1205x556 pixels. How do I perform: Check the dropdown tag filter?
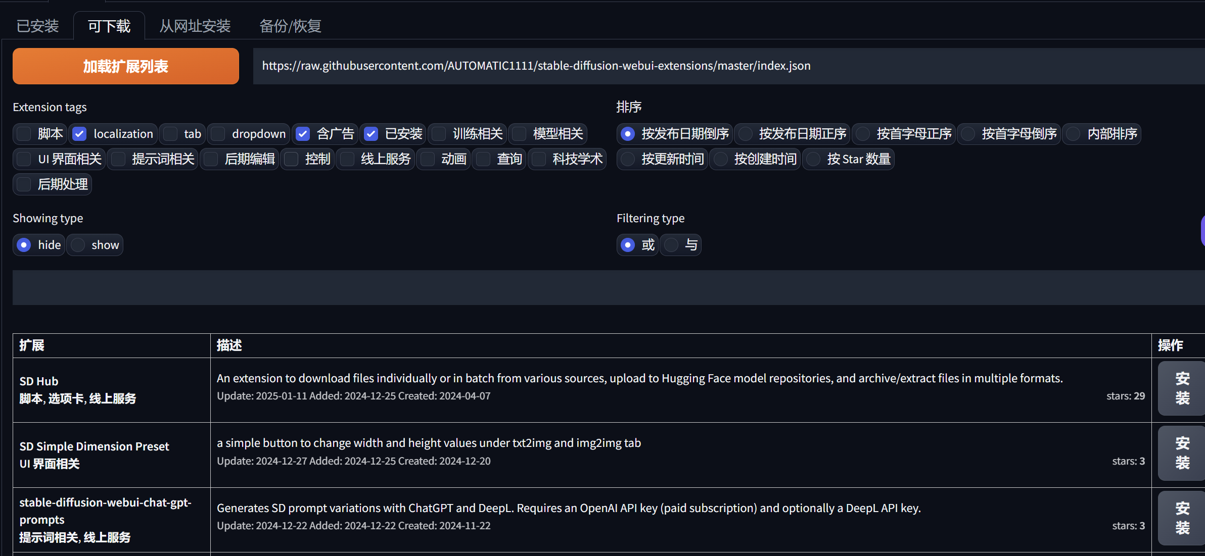pos(218,134)
